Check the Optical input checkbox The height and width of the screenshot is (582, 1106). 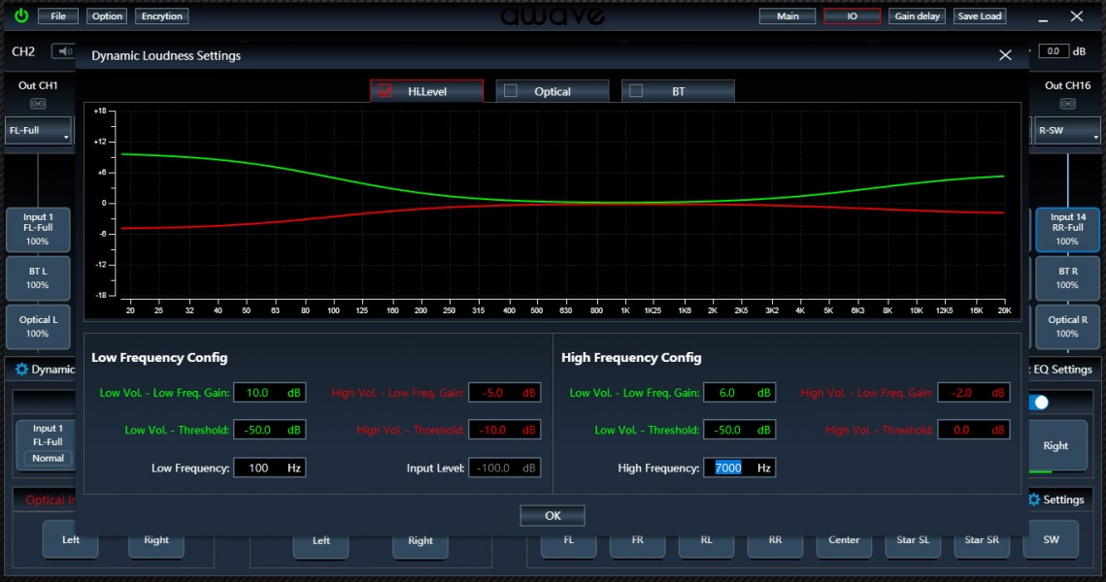pos(511,91)
